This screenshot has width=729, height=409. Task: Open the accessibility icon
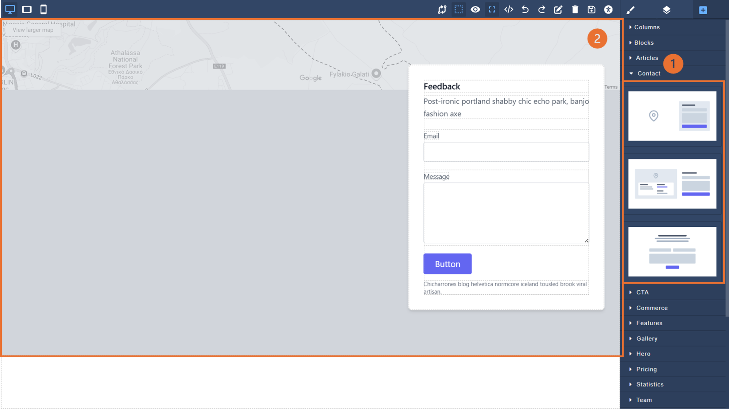(608, 9)
